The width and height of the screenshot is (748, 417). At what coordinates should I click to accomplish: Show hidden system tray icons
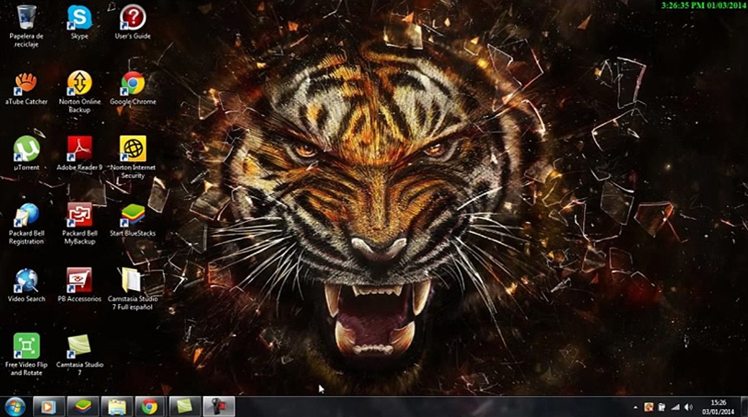point(636,407)
